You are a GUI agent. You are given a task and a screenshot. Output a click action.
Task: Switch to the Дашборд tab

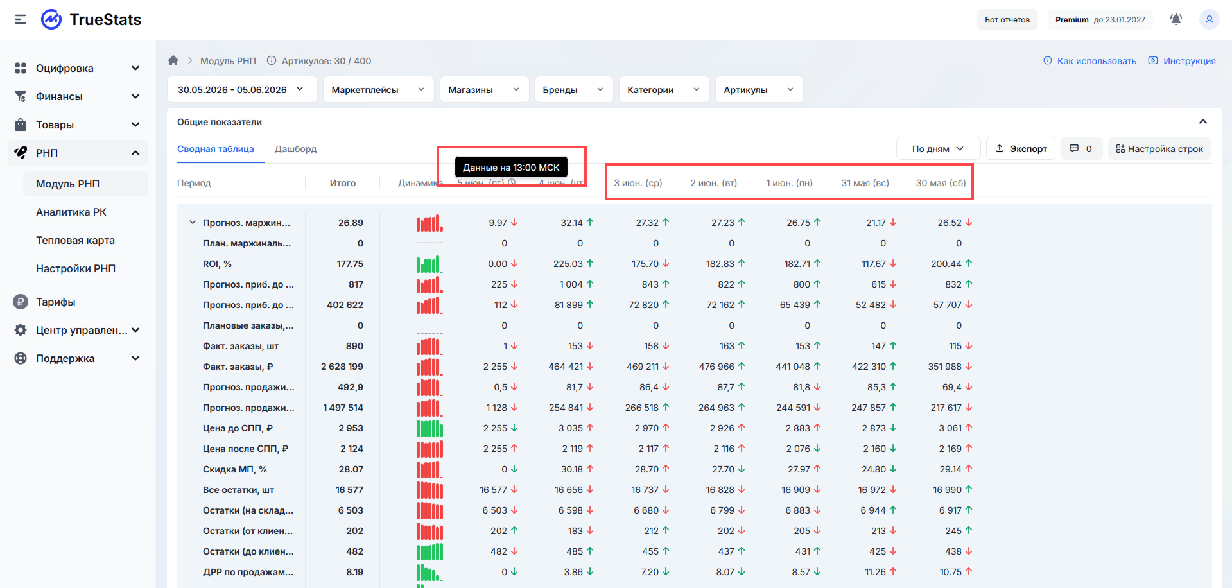[x=295, y=149]
